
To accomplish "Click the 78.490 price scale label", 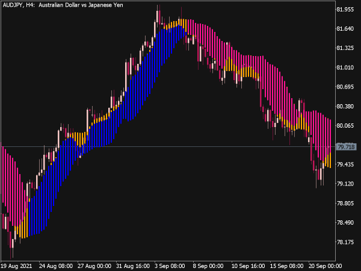I will (x=345, y=223).
